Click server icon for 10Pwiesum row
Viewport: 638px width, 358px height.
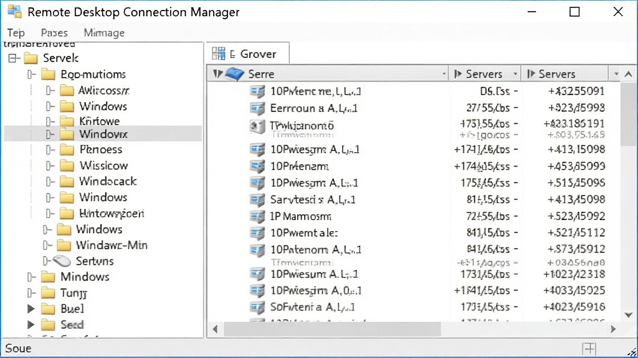[x=257, y=274]
